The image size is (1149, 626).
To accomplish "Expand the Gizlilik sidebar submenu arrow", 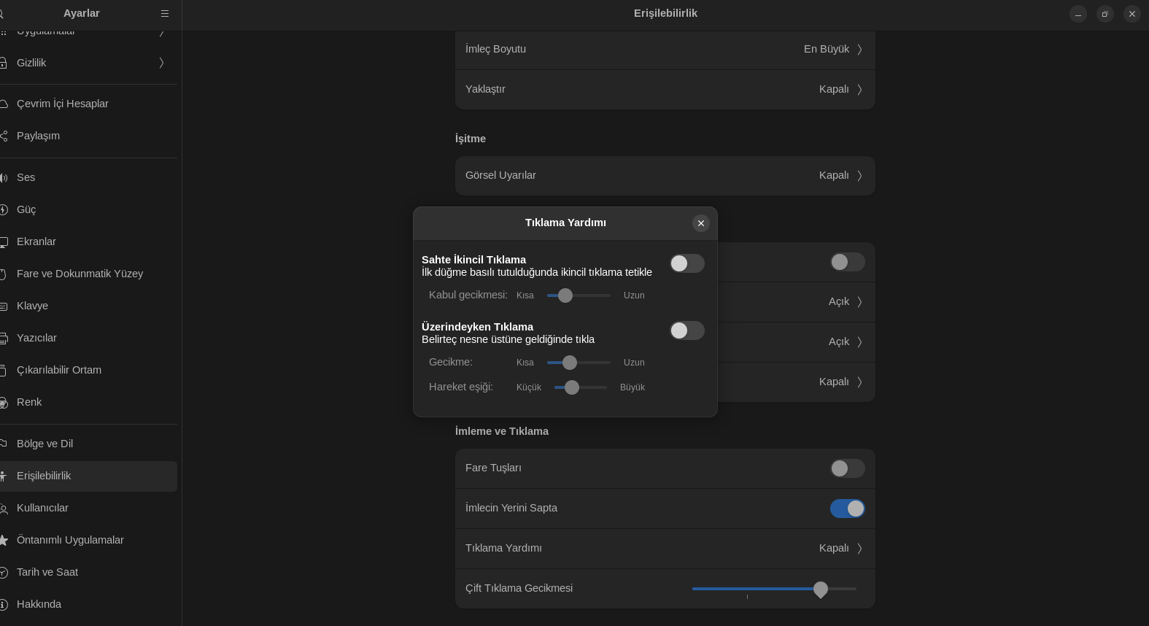I will (161, 63).
